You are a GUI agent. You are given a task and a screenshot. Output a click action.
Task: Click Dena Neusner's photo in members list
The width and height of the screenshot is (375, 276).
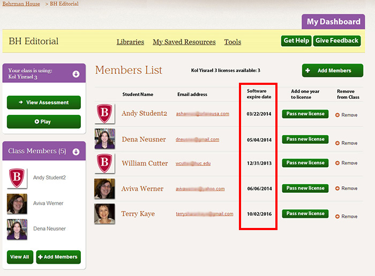pyautogui.click(x=105, y=139)
